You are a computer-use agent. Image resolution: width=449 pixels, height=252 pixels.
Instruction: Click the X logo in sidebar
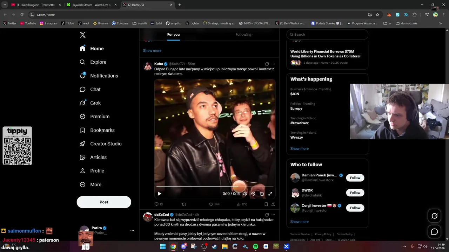point(83,35)
